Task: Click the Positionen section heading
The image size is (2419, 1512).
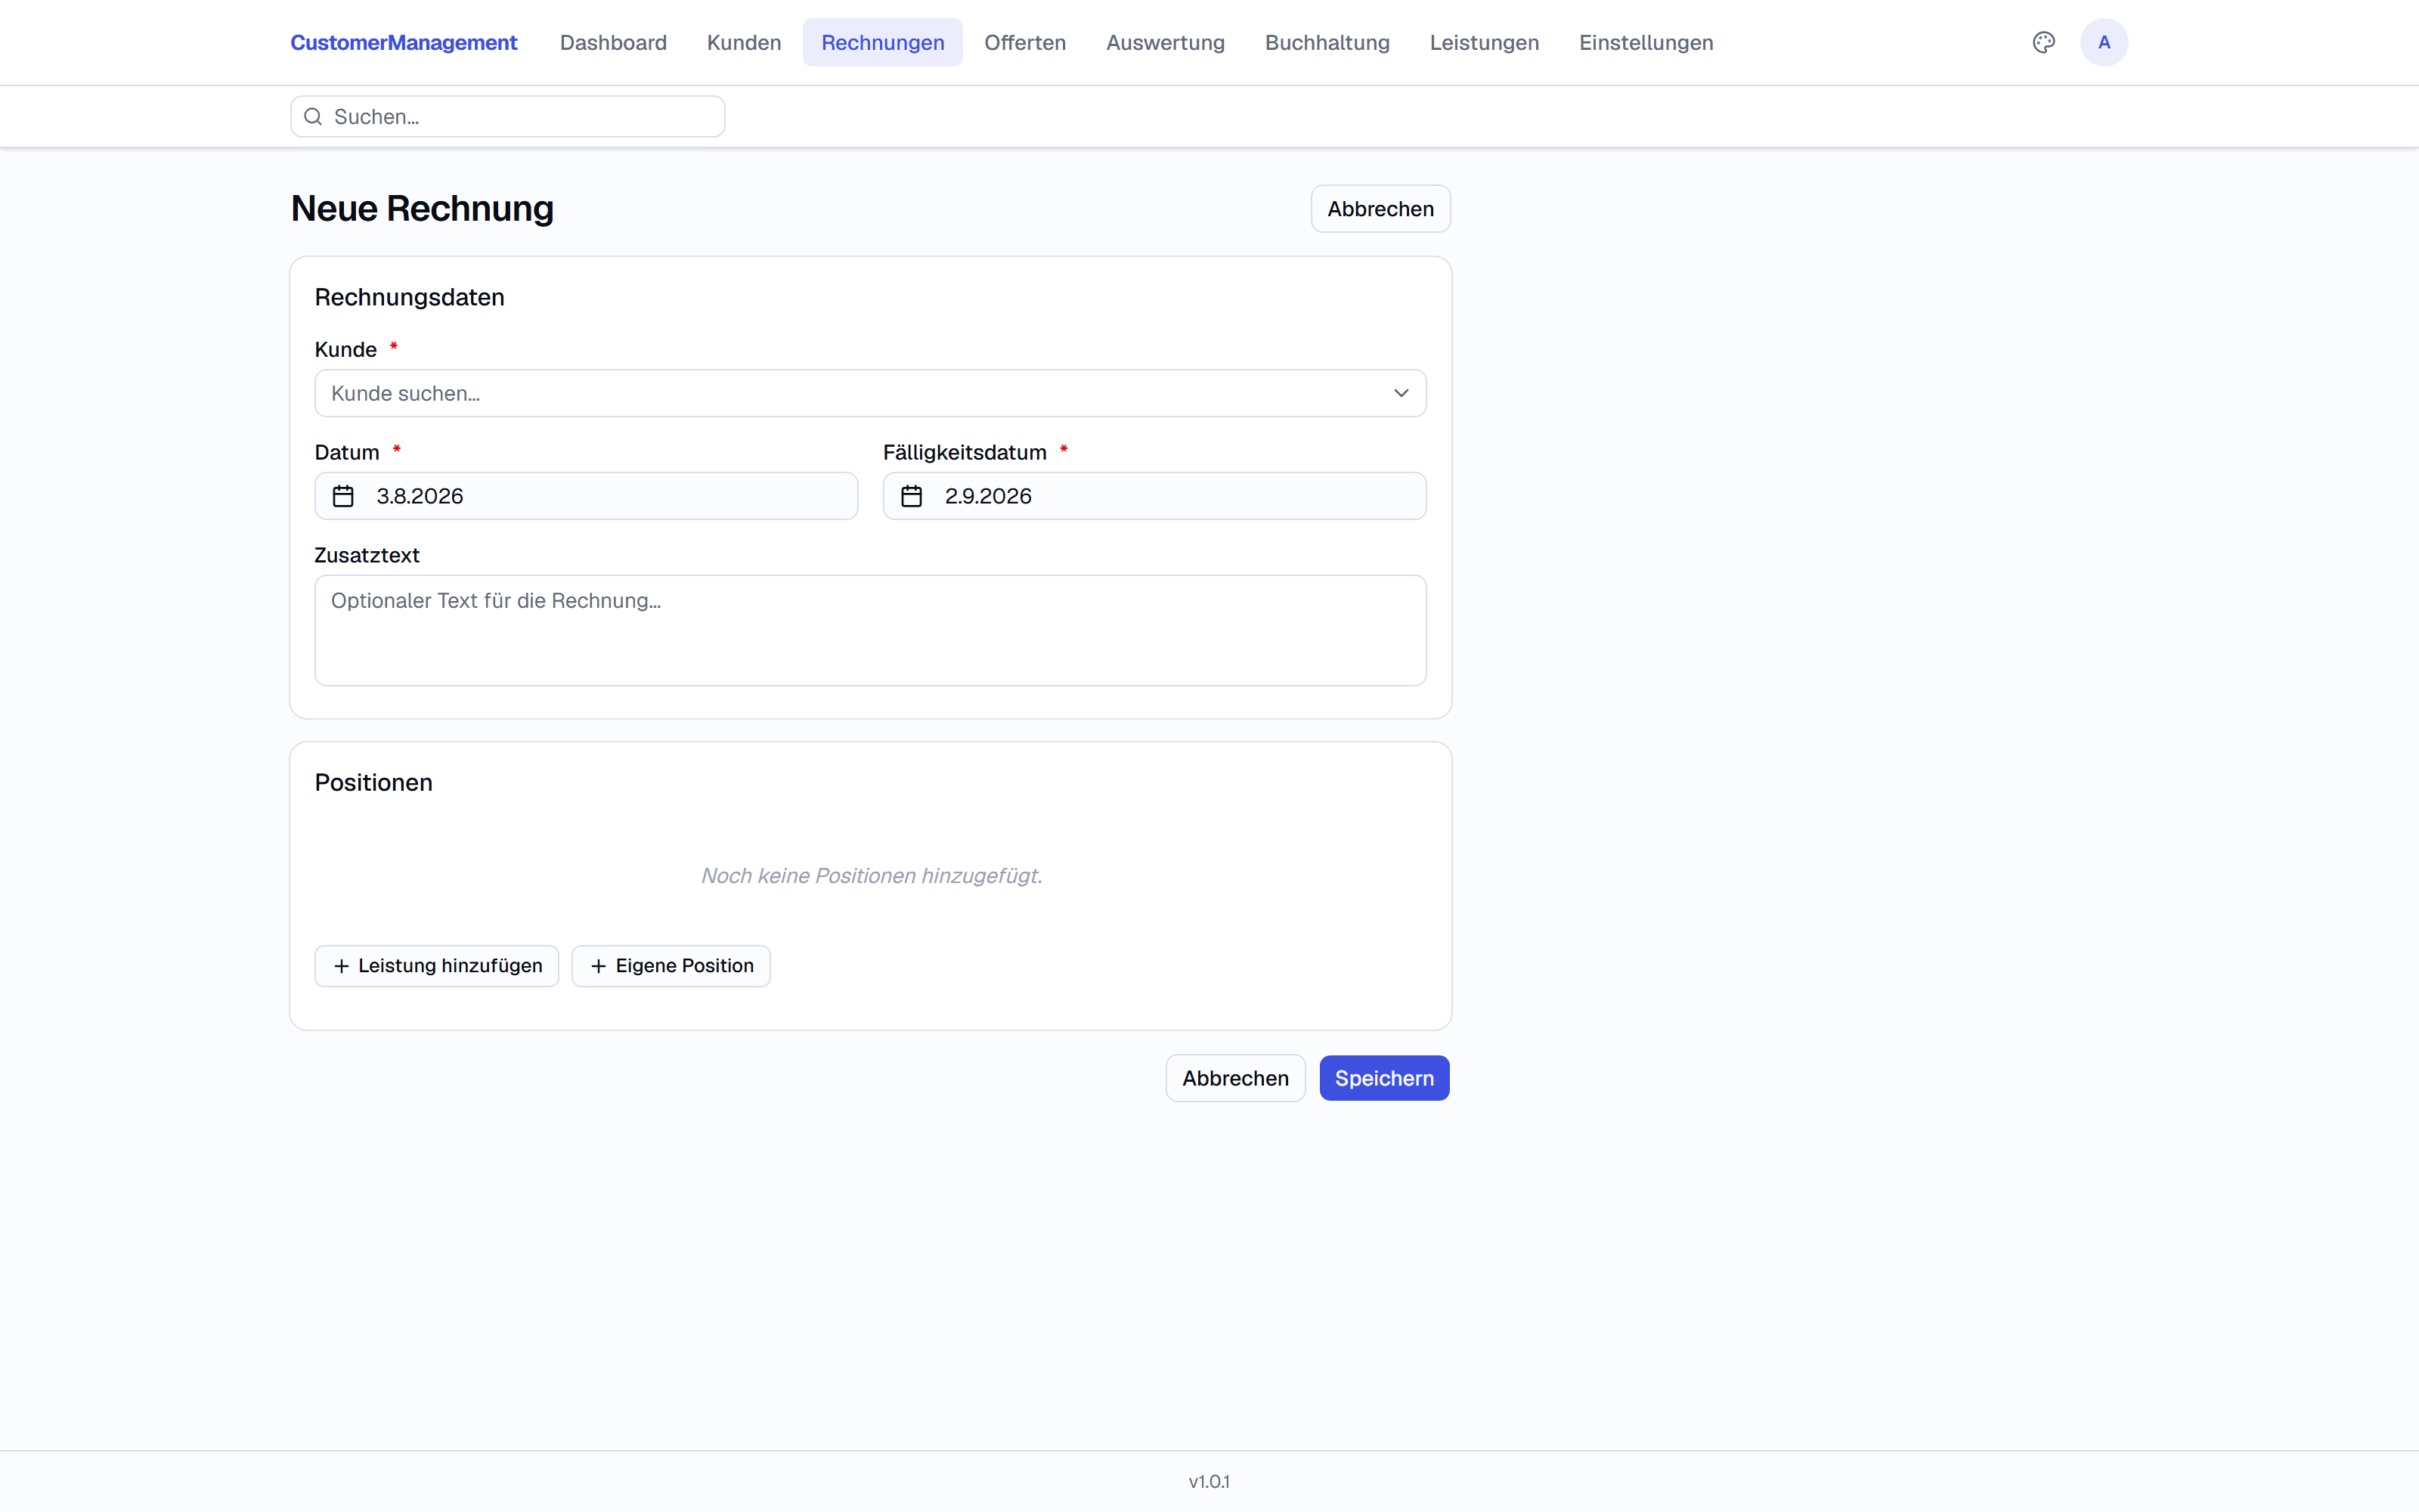Action: coord(373,782)
